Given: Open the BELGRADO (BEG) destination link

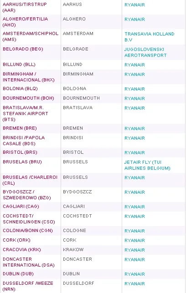Looking at the screenshot, I should tap(23, 49).
